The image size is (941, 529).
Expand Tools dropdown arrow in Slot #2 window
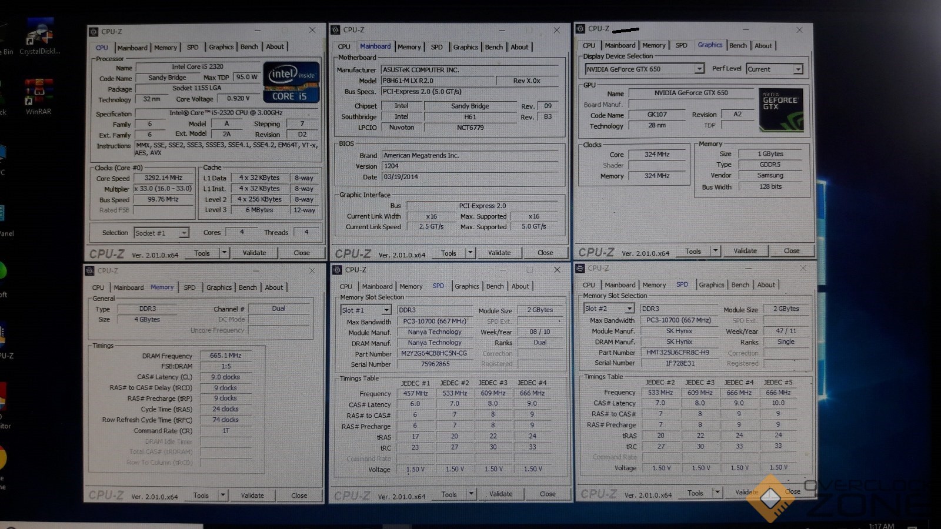717,493
